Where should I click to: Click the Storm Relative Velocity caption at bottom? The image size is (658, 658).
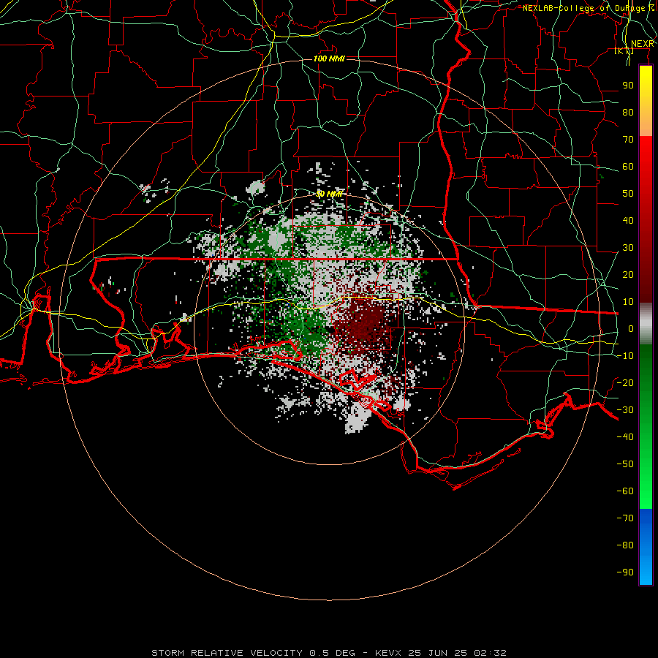click(329, 653)
